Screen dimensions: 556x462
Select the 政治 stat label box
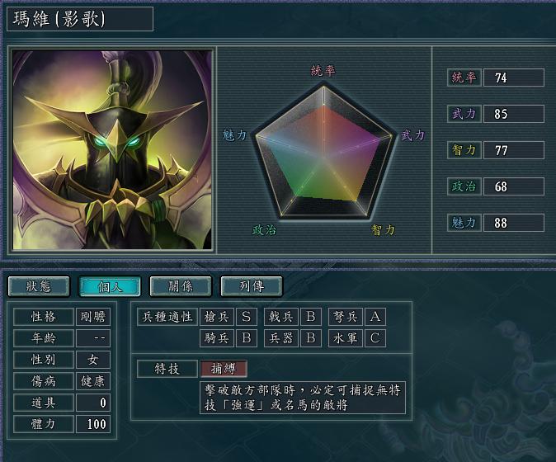tap(464, 186)
